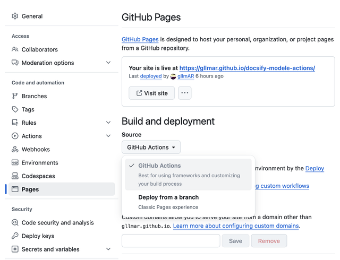Screen dimensions: 340x260
Task: Click the Pages browser-window icon
Action: [15, 189]
